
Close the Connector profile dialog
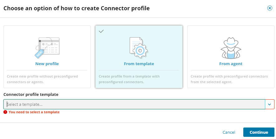[x=270, y=8]
